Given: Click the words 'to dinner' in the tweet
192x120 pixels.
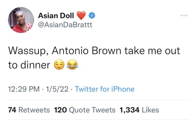Looking at the screenshot, I should tap(29, 65).
